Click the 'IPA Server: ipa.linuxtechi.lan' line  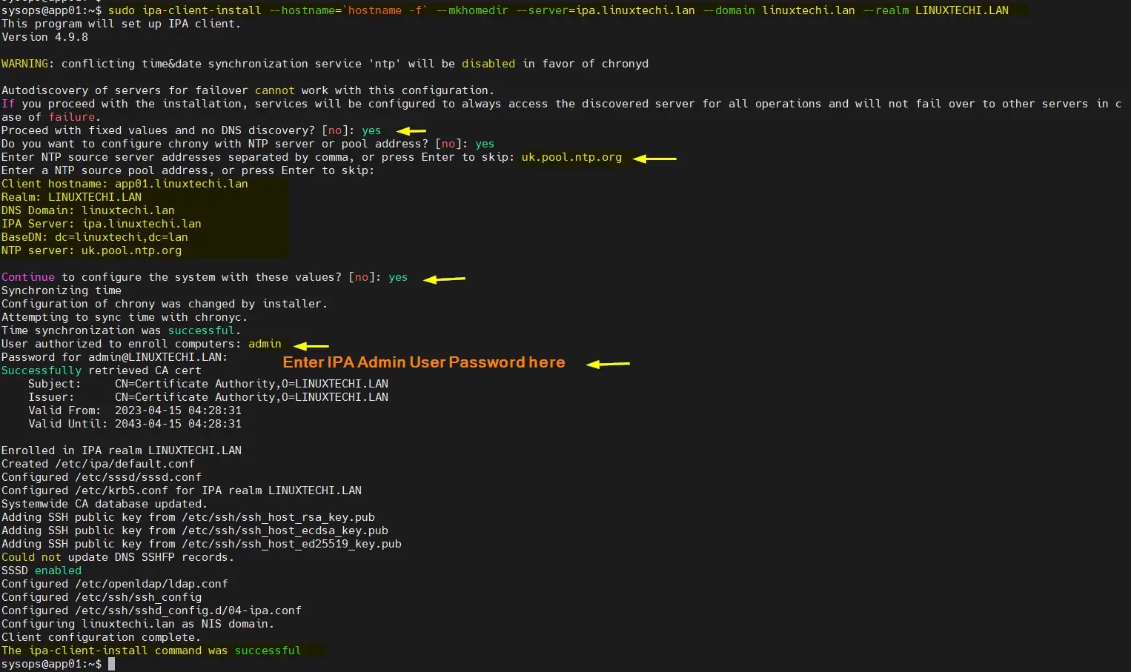[101, 224]
